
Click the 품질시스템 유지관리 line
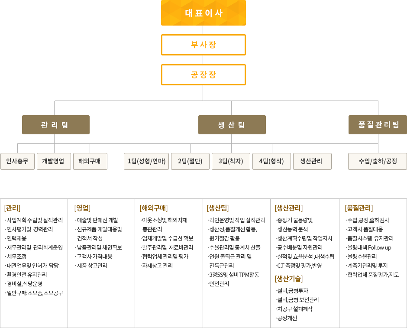(370, 238)
